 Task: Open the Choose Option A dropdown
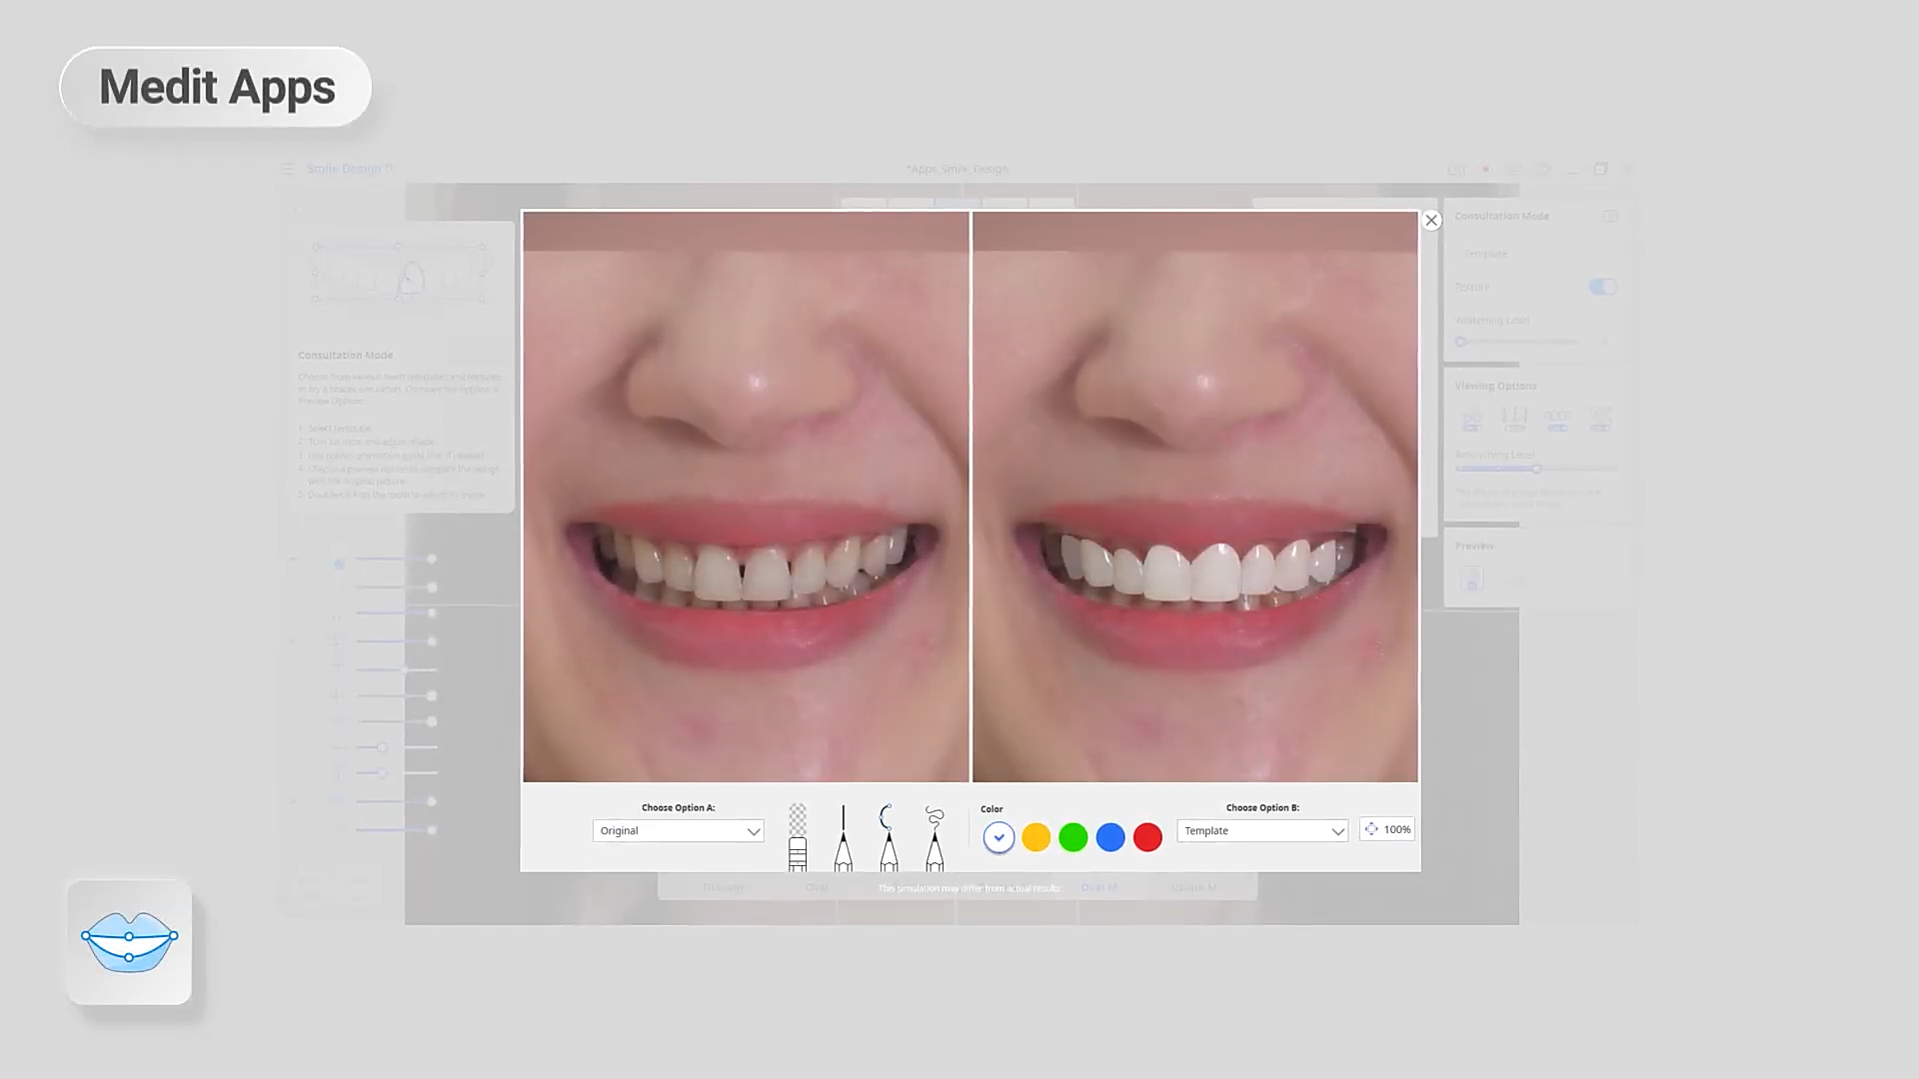[678, 831]
